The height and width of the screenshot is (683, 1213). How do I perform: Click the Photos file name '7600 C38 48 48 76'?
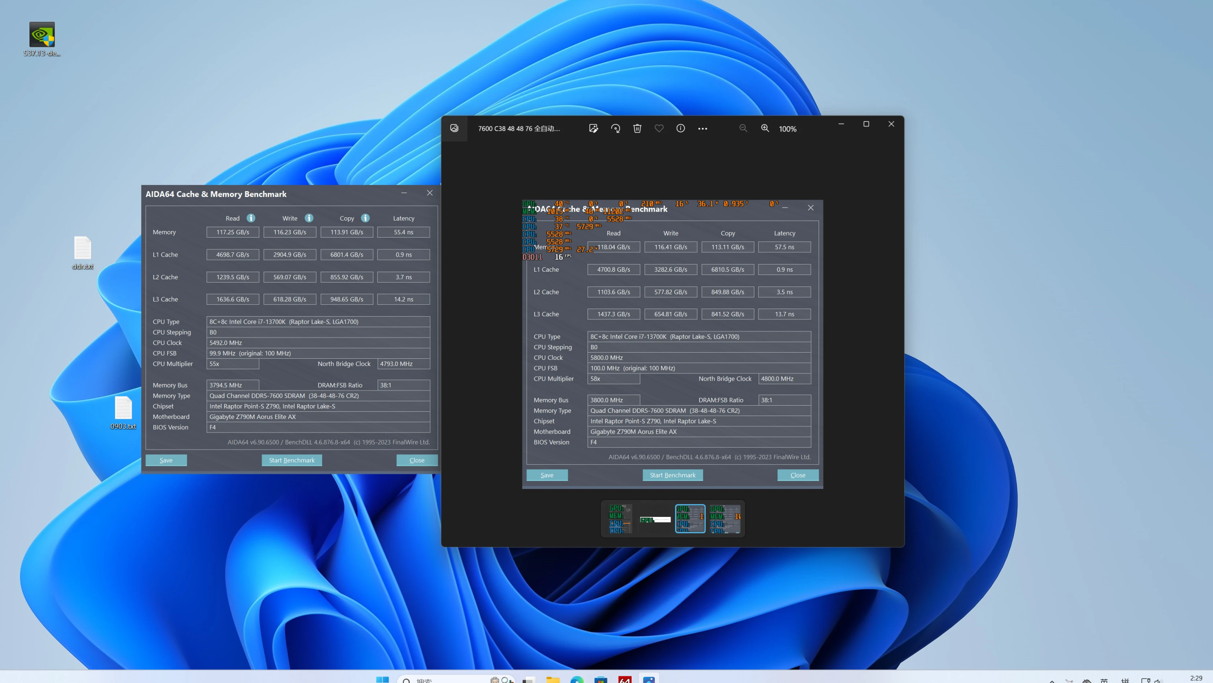[x=519, y=129]
